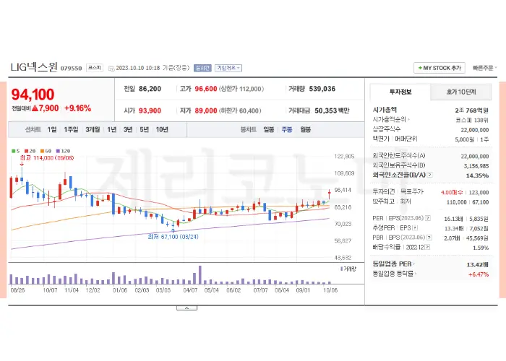
Task: Click the +9.16% change percentage
Action: 78,108
